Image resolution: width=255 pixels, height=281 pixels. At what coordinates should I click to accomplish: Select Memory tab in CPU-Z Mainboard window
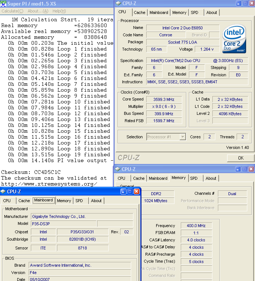point(64,201)
